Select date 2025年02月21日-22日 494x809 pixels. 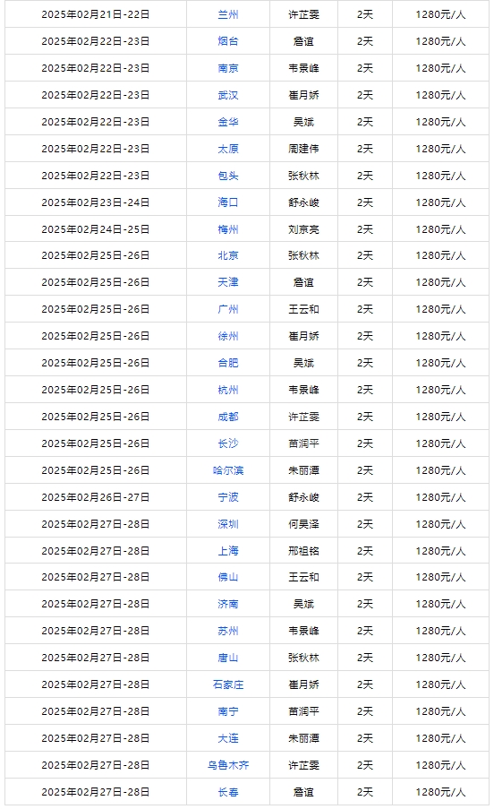click(x=95, y=14)
